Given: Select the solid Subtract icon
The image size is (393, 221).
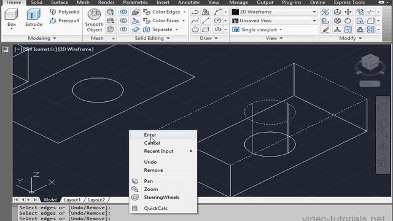Looking at the screenshot, I should pyautogui.click(x=123, y=20).
